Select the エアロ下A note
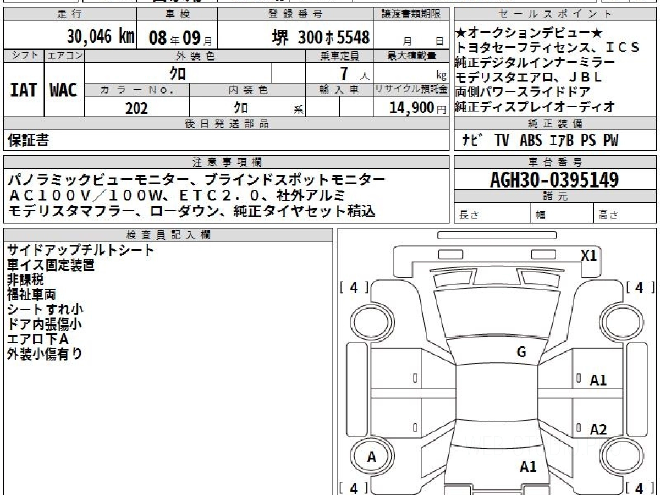The height and width of the screenshot is (495, 660). point(37,339)
